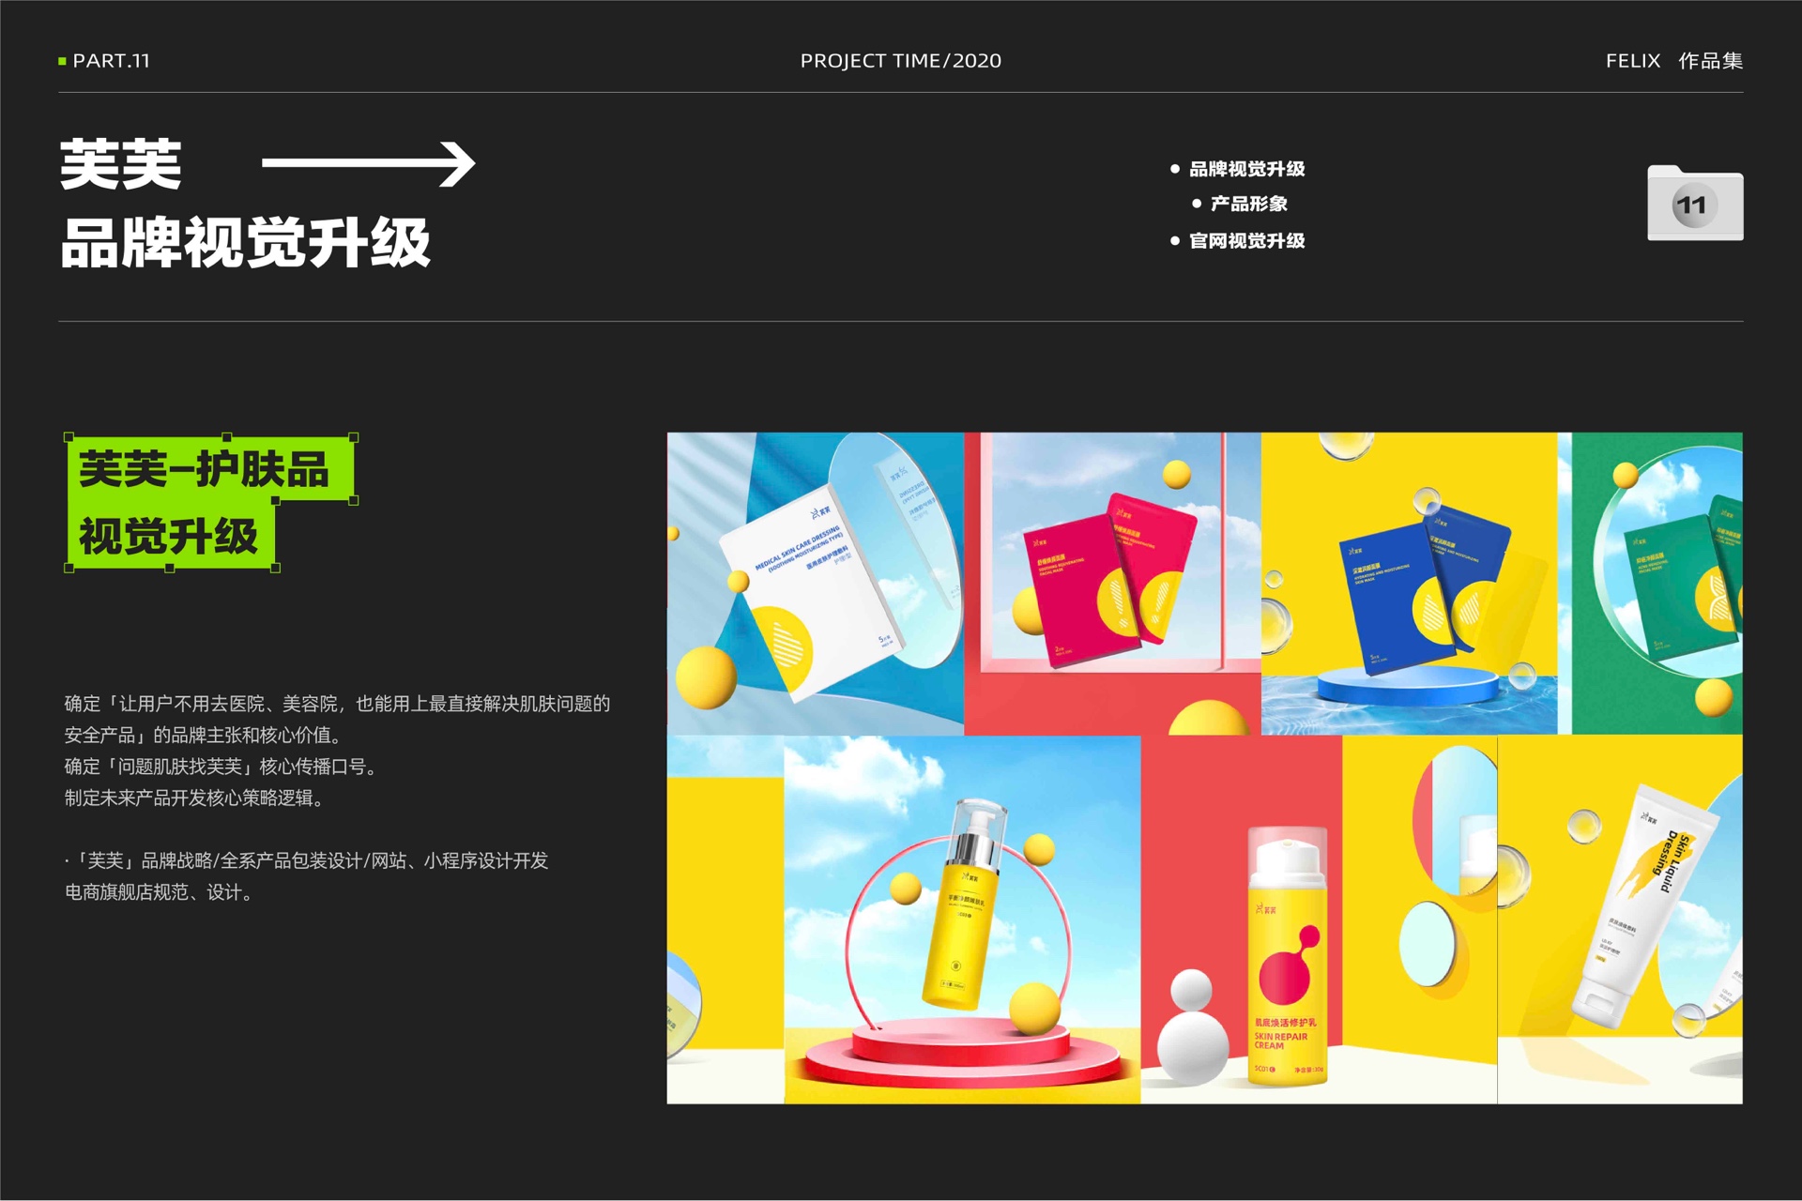
Task: Click the FELIX 作品集 header text
Action: tap(1674, 61)
